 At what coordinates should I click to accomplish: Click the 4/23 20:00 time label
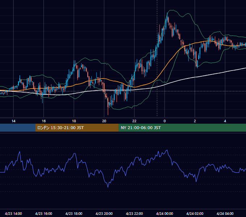(x=104, y=213)
